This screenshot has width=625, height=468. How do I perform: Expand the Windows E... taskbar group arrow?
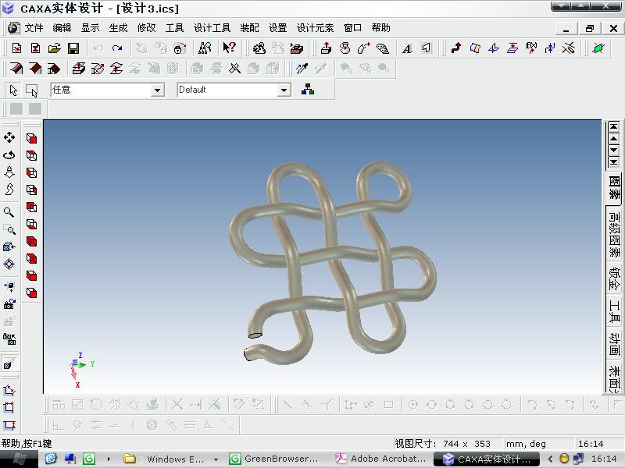pos(216,459)
